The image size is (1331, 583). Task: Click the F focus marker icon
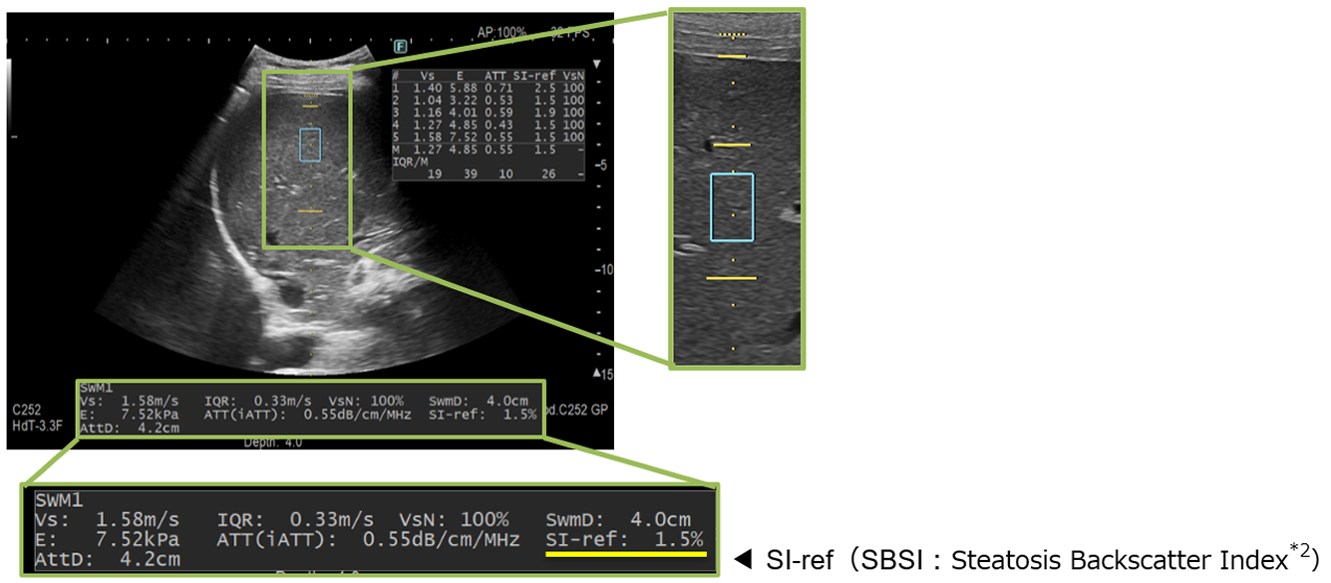point(401,46)
